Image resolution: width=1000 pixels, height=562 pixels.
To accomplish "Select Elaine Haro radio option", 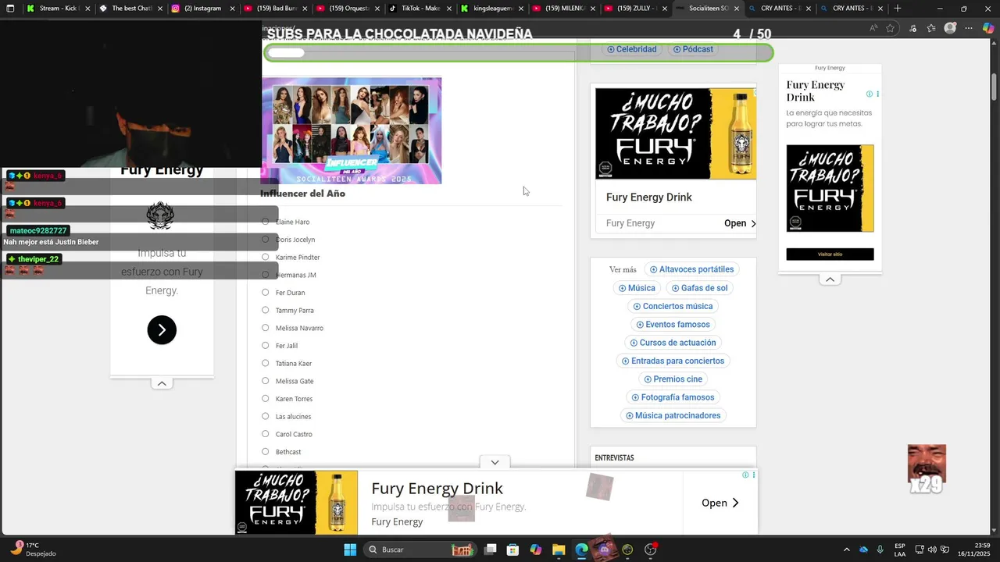I will [x=266, y=222].
